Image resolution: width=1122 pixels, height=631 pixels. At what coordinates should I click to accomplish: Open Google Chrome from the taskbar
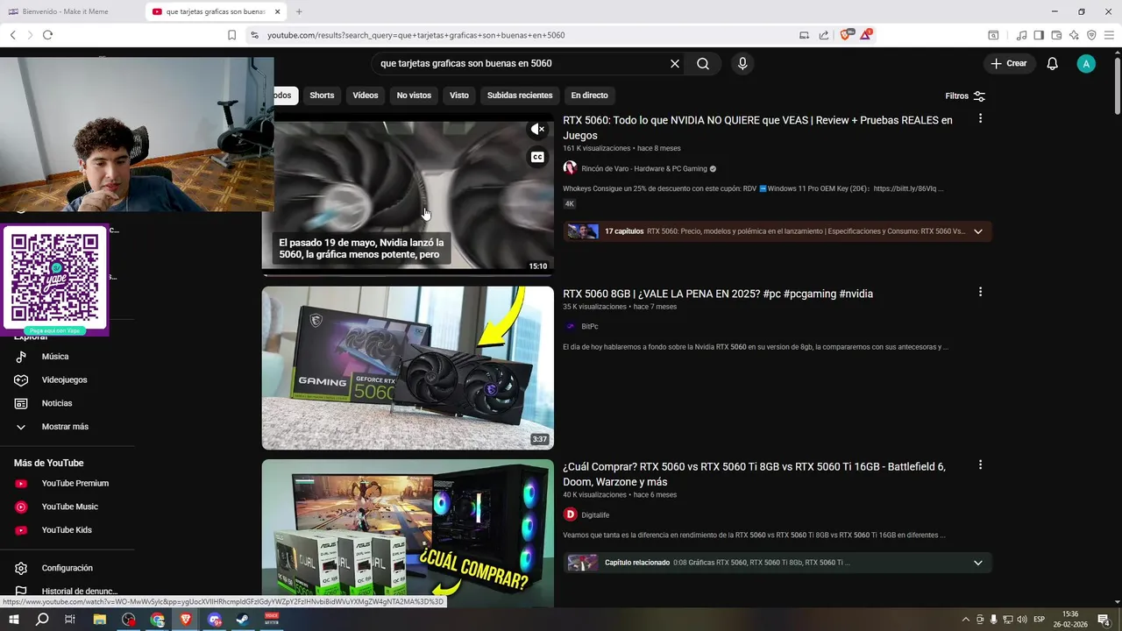pyautogui.click(x=157, y=620)
